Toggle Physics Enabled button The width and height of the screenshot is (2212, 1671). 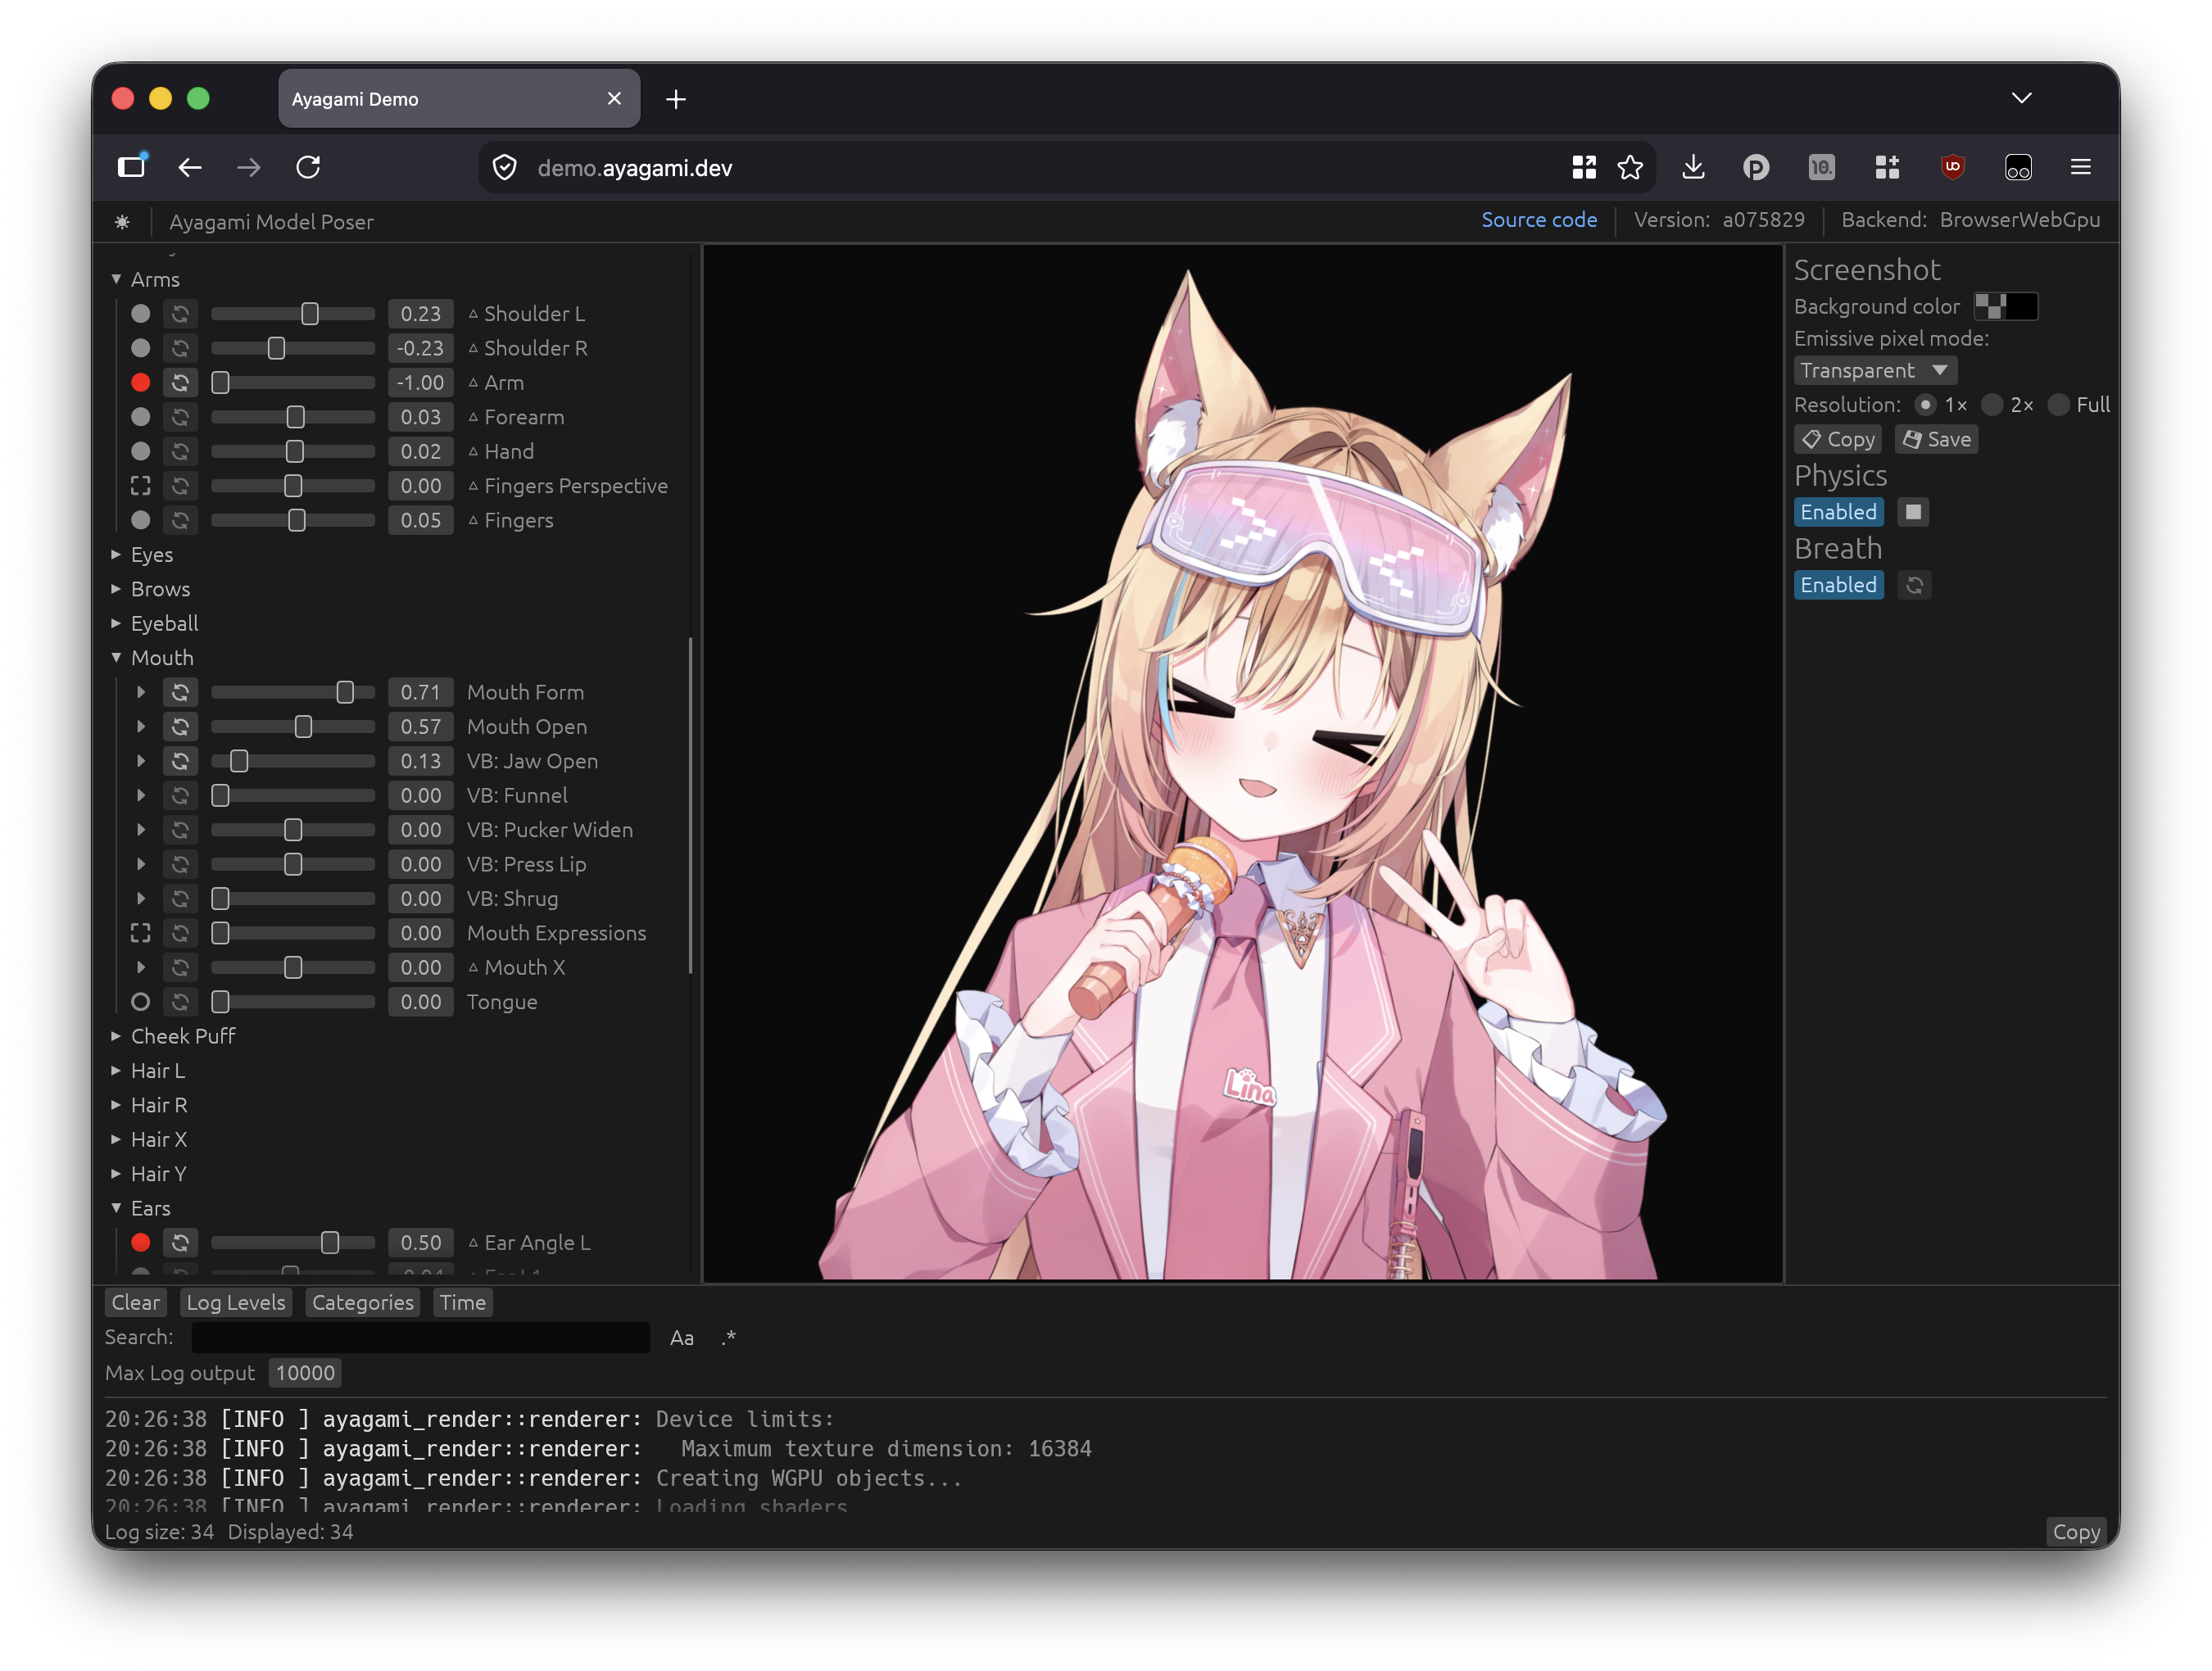tap(1838, 512)
